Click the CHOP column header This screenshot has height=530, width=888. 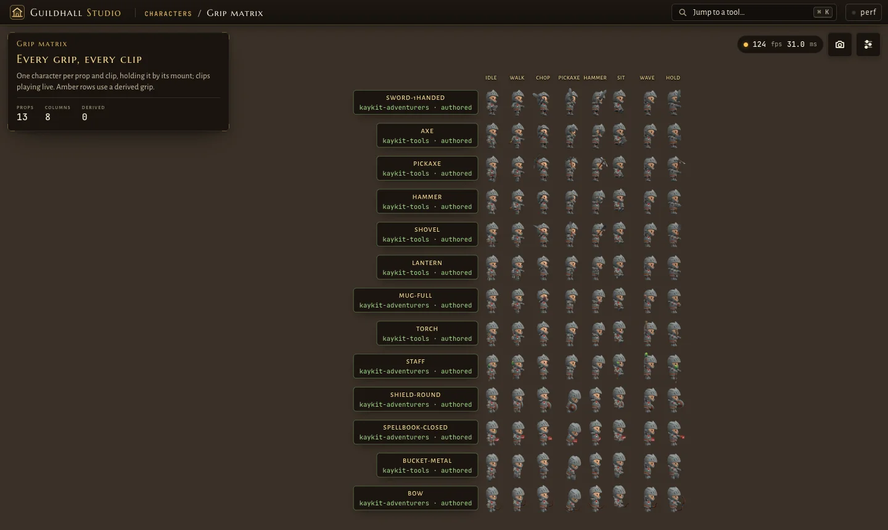pyautogui.click(x=543, y=78)
